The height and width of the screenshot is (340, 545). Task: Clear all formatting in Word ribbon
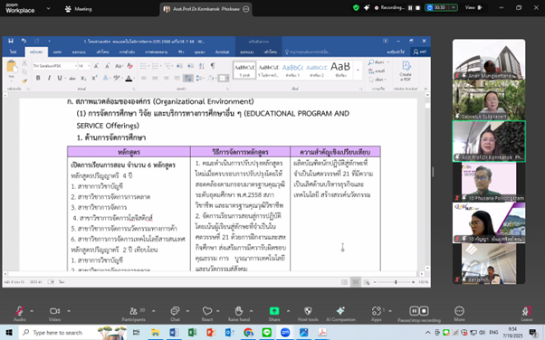(x=130, y=66)
